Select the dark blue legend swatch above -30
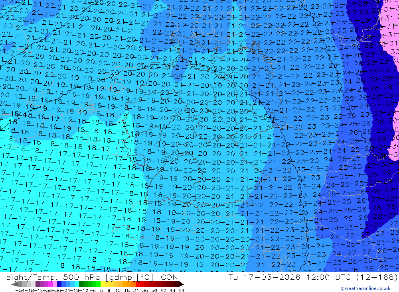 coord(59,284)
